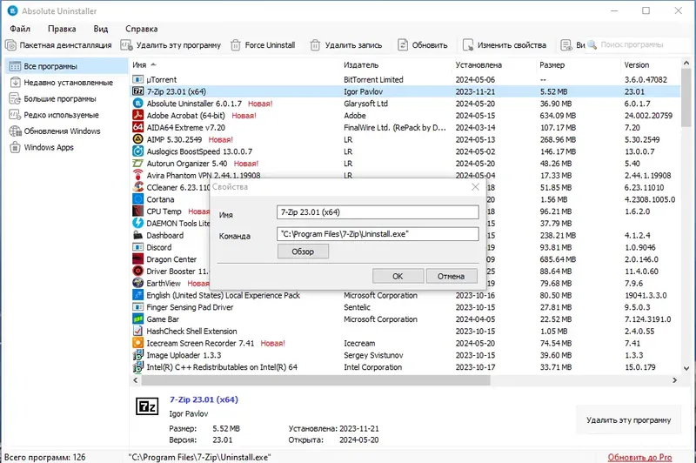Select Все программы in sidebar
696x463 pixels.
point(67,67)
